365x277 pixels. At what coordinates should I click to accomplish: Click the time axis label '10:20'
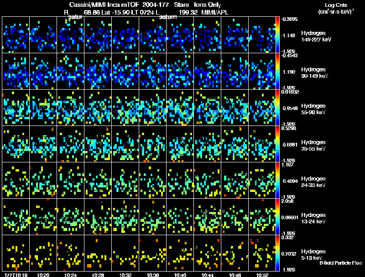tap(43, 275)
